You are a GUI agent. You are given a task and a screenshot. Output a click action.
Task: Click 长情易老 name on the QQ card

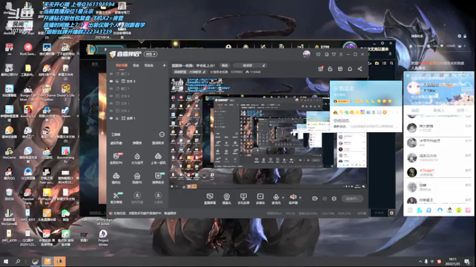tap(344, 88)
